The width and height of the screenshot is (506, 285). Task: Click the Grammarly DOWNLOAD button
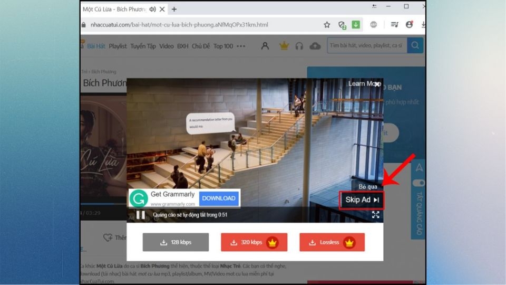(219, 198)
